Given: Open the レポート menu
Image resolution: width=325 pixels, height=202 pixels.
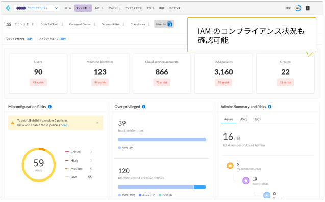Looking at the screenshot, I should (99, 8).
